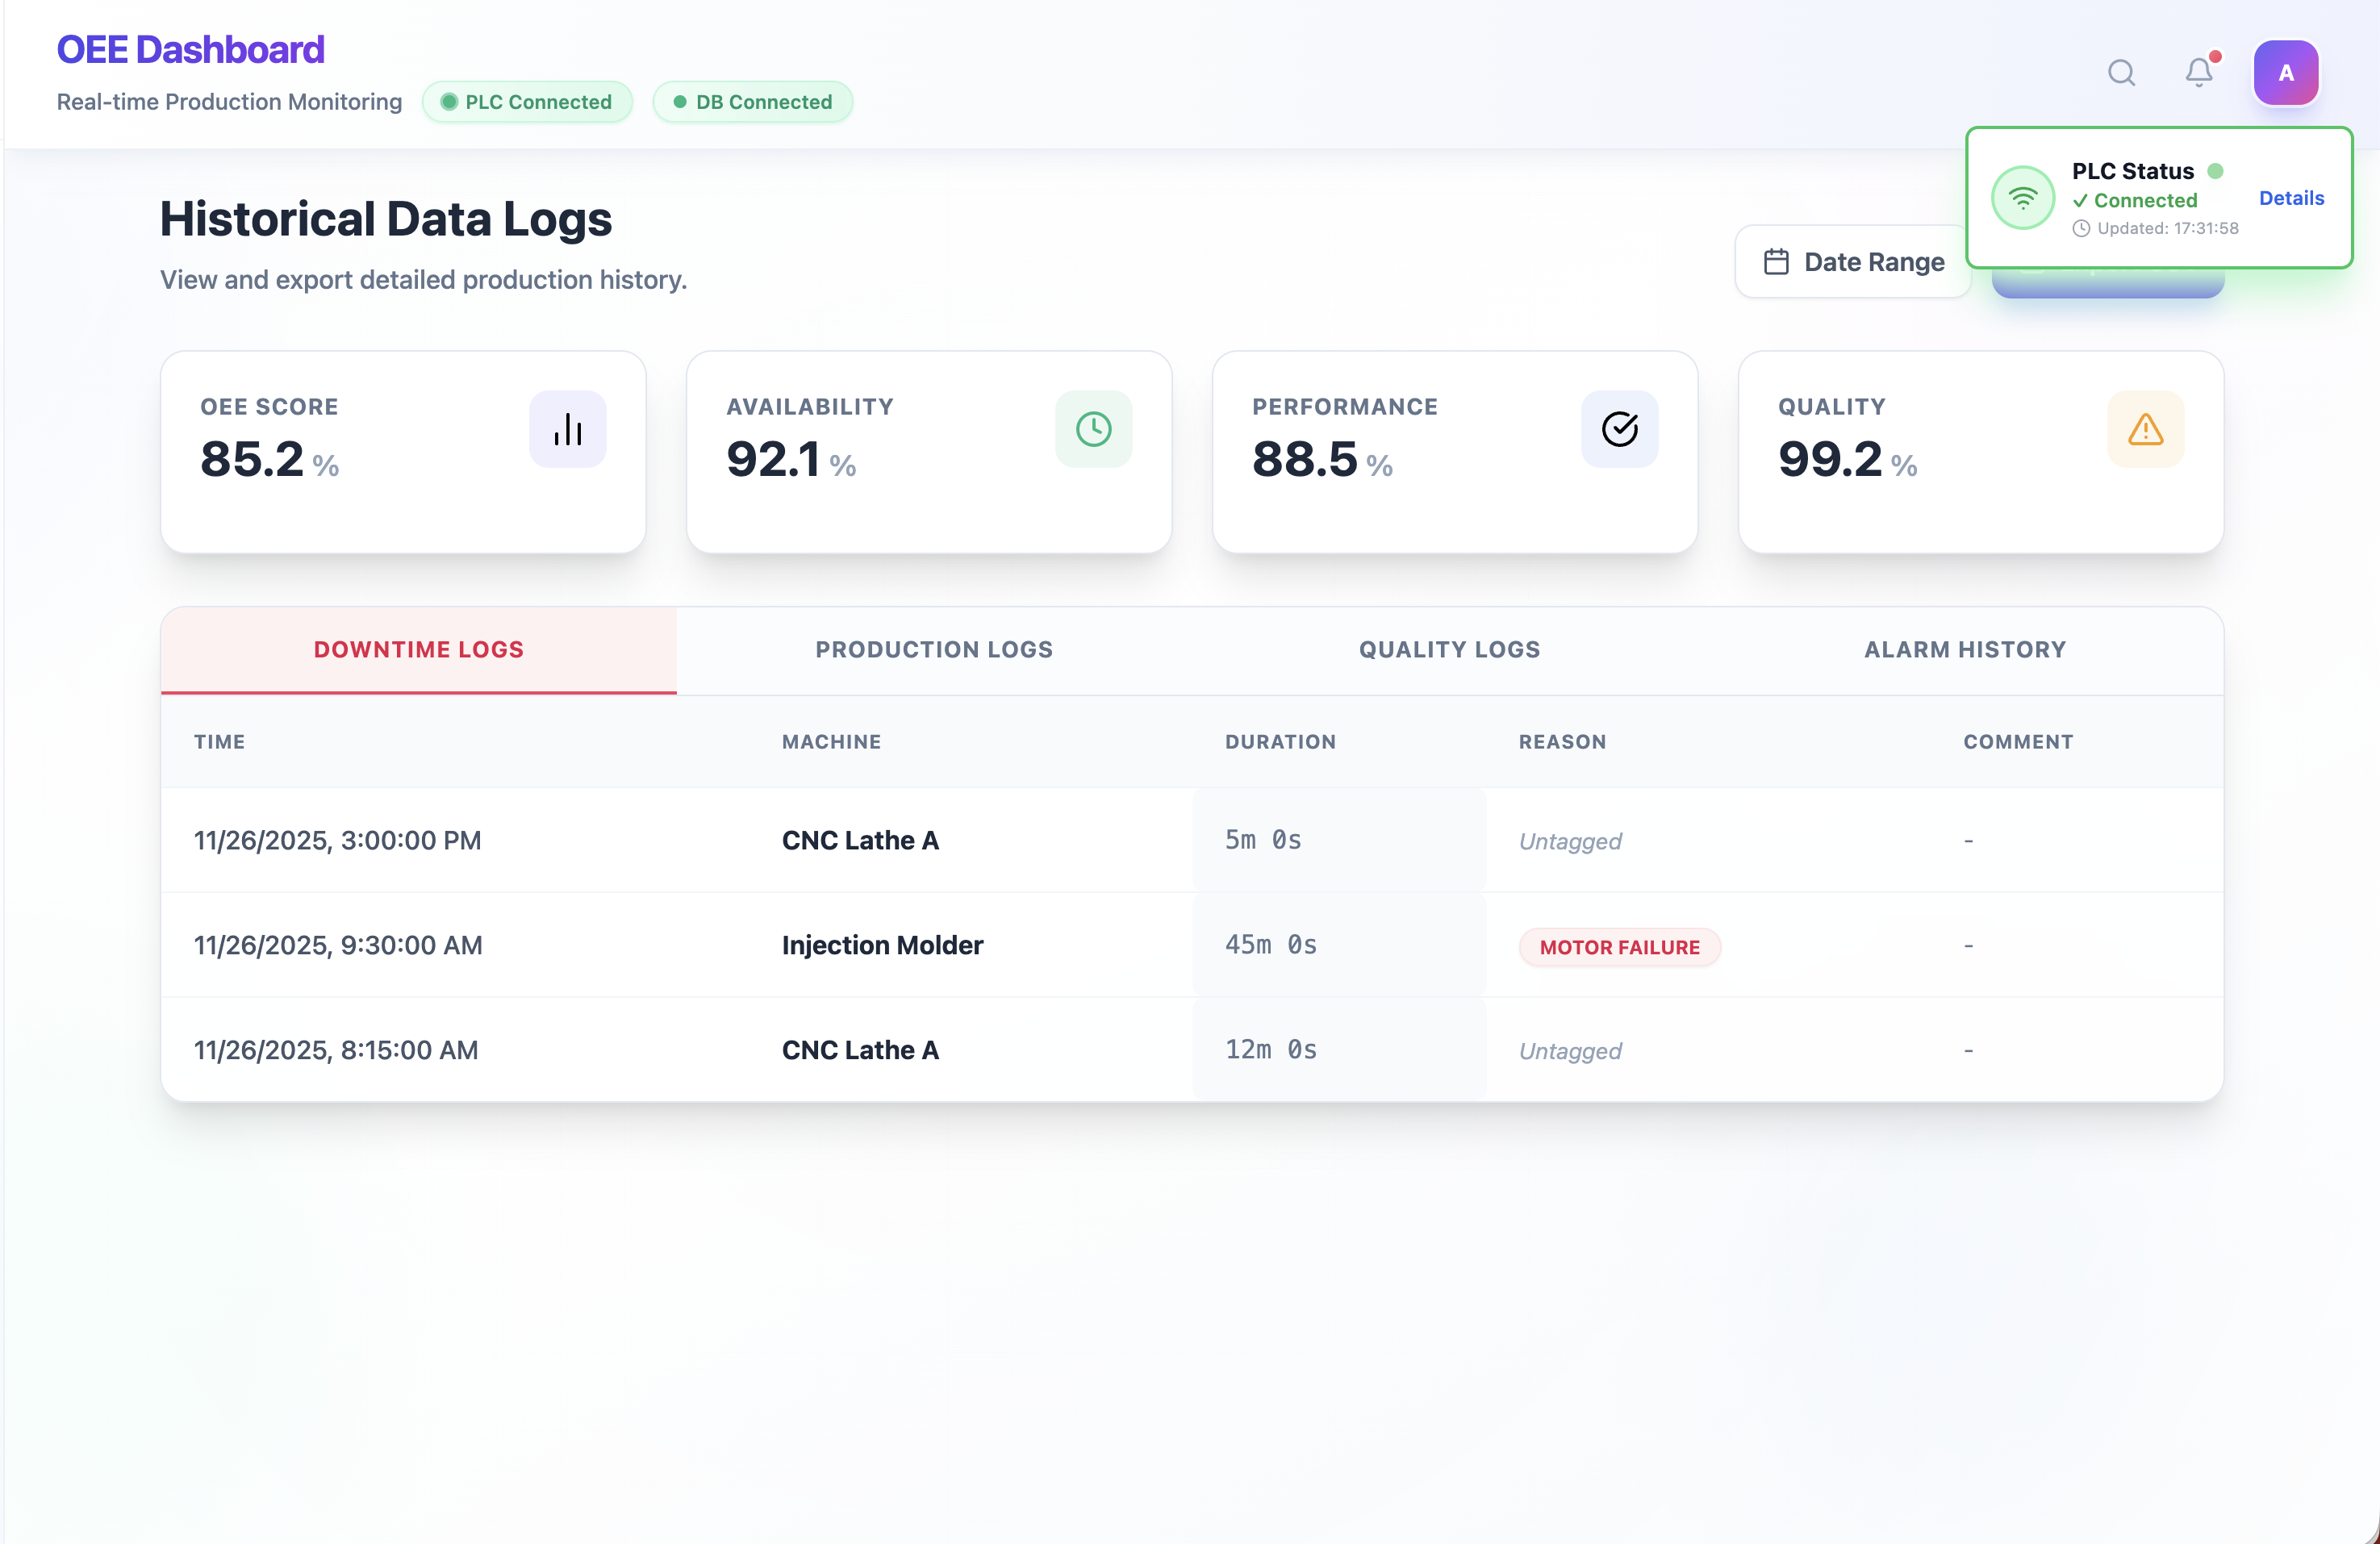2380x1544 pixels.
Task: Click the Details link in PLC Status
Action: 2291,198
